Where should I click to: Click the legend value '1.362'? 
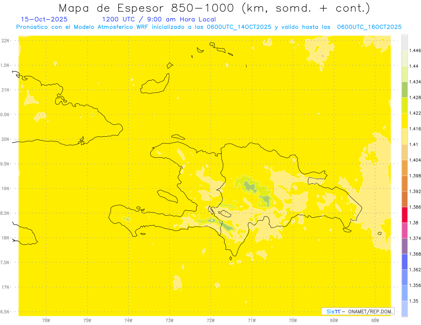click(x=415, y=270)
